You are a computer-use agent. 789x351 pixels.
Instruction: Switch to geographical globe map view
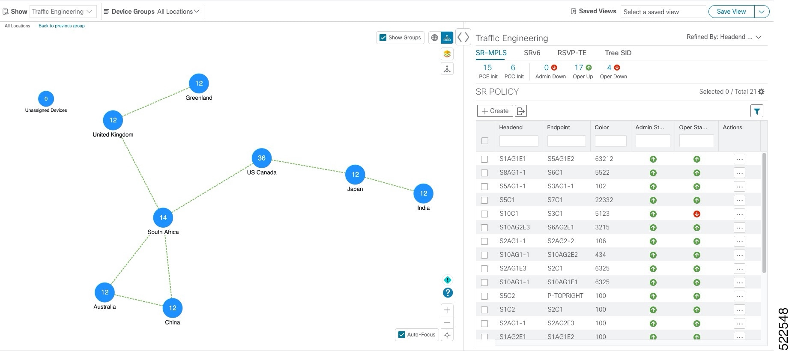(x=434, y=38)
